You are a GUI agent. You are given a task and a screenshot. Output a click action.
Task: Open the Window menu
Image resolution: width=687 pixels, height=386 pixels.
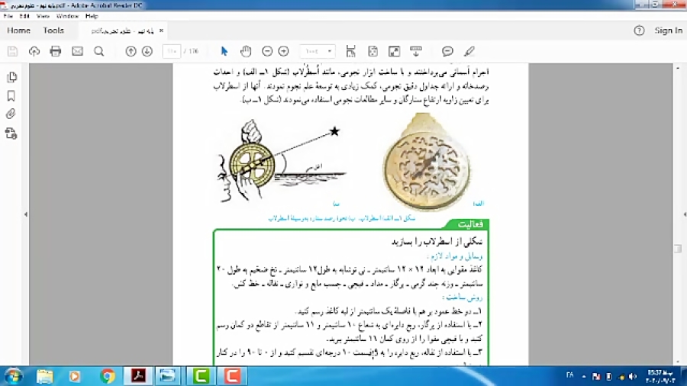pyautogui.click(x=67, y=16)
